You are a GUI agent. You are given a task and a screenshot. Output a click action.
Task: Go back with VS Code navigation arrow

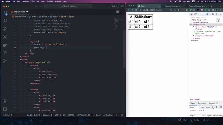tap(36, 6)
